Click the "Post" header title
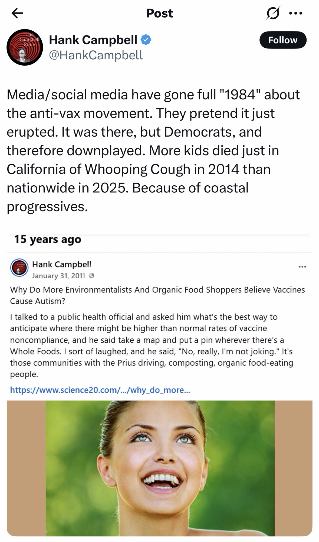 point(159,13)
